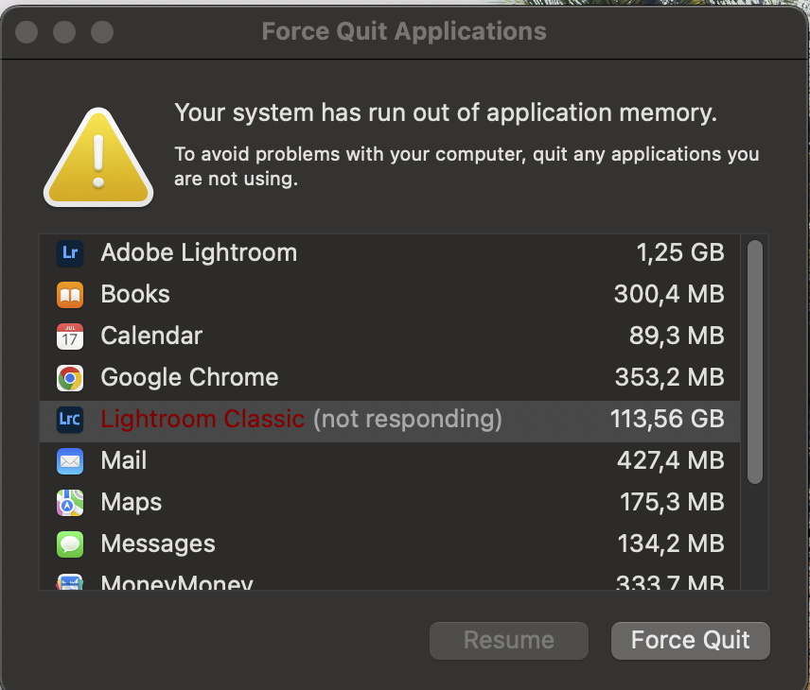
Task: Click the Adobe Lightroom app icon
Action: point(70,252)
